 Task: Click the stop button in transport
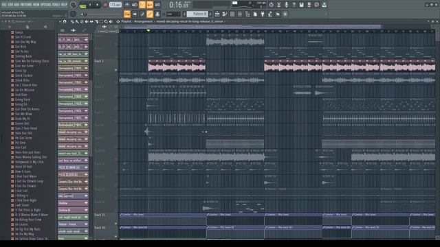(98, 5)
